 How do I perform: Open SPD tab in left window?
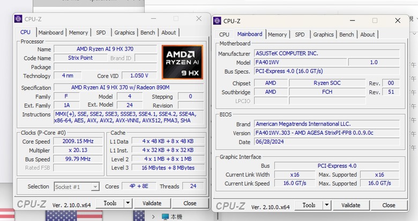(101, 33)
